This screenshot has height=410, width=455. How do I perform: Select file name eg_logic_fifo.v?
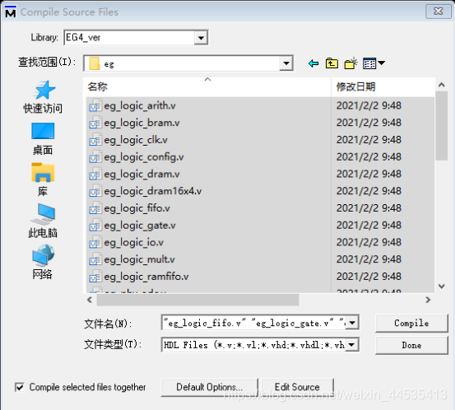(137, 208)
